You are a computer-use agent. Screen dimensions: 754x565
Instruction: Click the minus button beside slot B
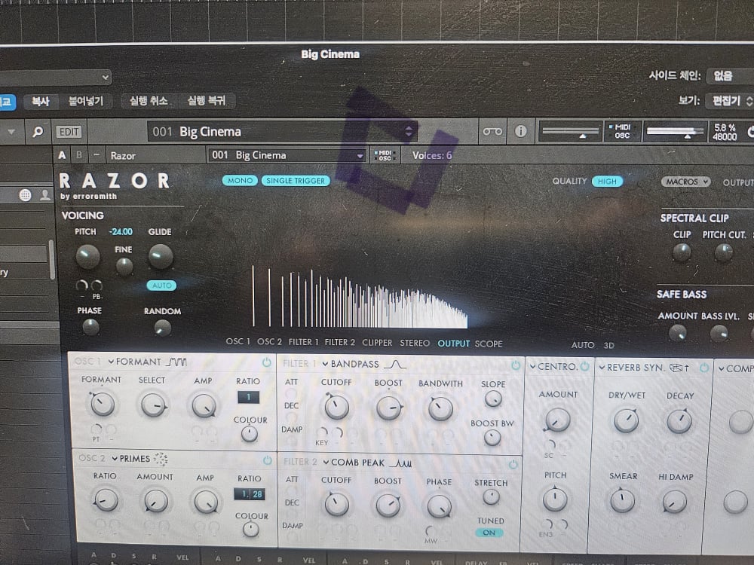[97, 154]
